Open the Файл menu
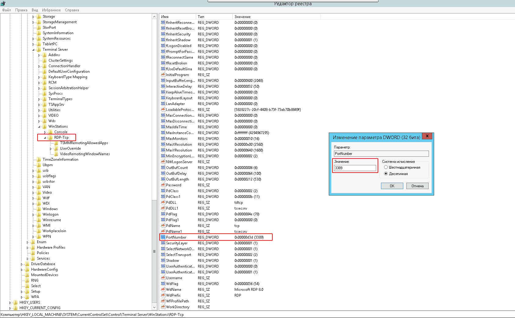Viewport: 515px width, 318px height. [6, 10]
